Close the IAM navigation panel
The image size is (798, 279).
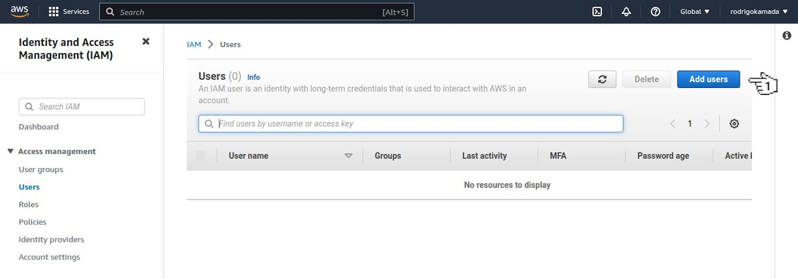(x=146, y=41)
